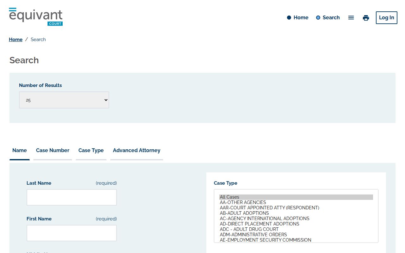Select AD-DIRECT PLACEMENT ADOPTIONS option
Image resolution: width=405 pixels, height=253 pixels.
tap(296, 224)
